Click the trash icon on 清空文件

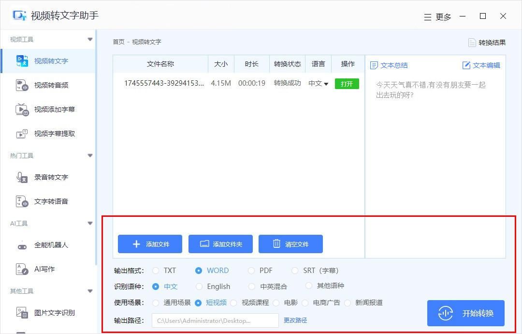point(276,243)
